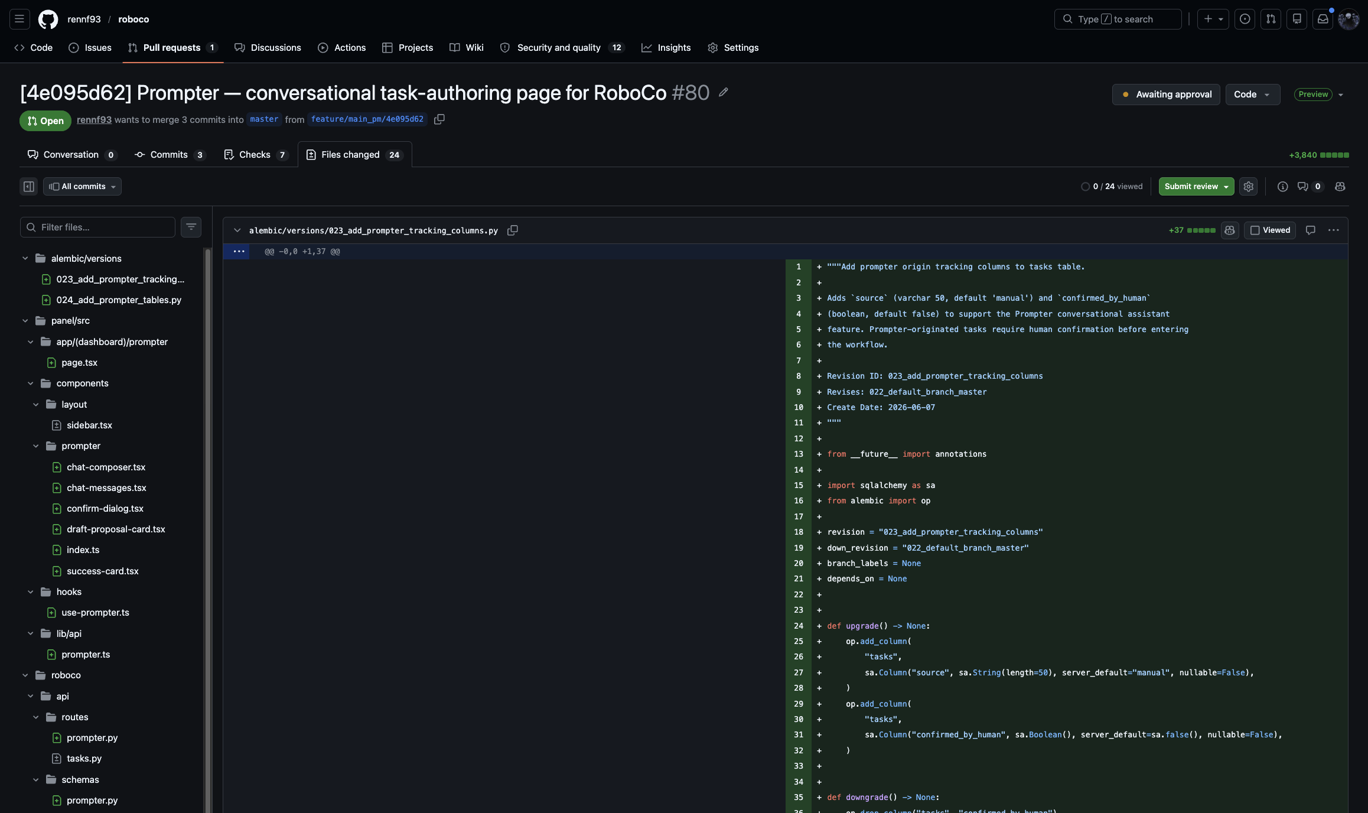Click the Awaiting approval status button
This screenshot has height=813, width=1368.
tap(1166, 95)
